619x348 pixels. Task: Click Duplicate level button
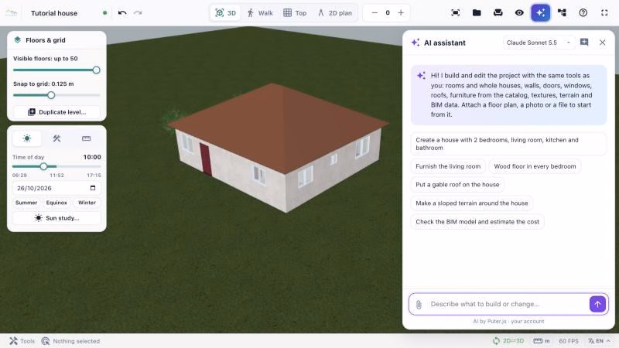click(x=56, y=112)
